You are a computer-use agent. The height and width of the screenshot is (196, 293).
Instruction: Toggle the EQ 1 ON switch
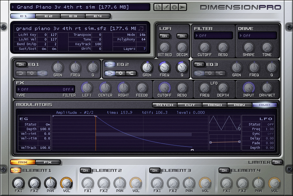click(x=21, y=64)
